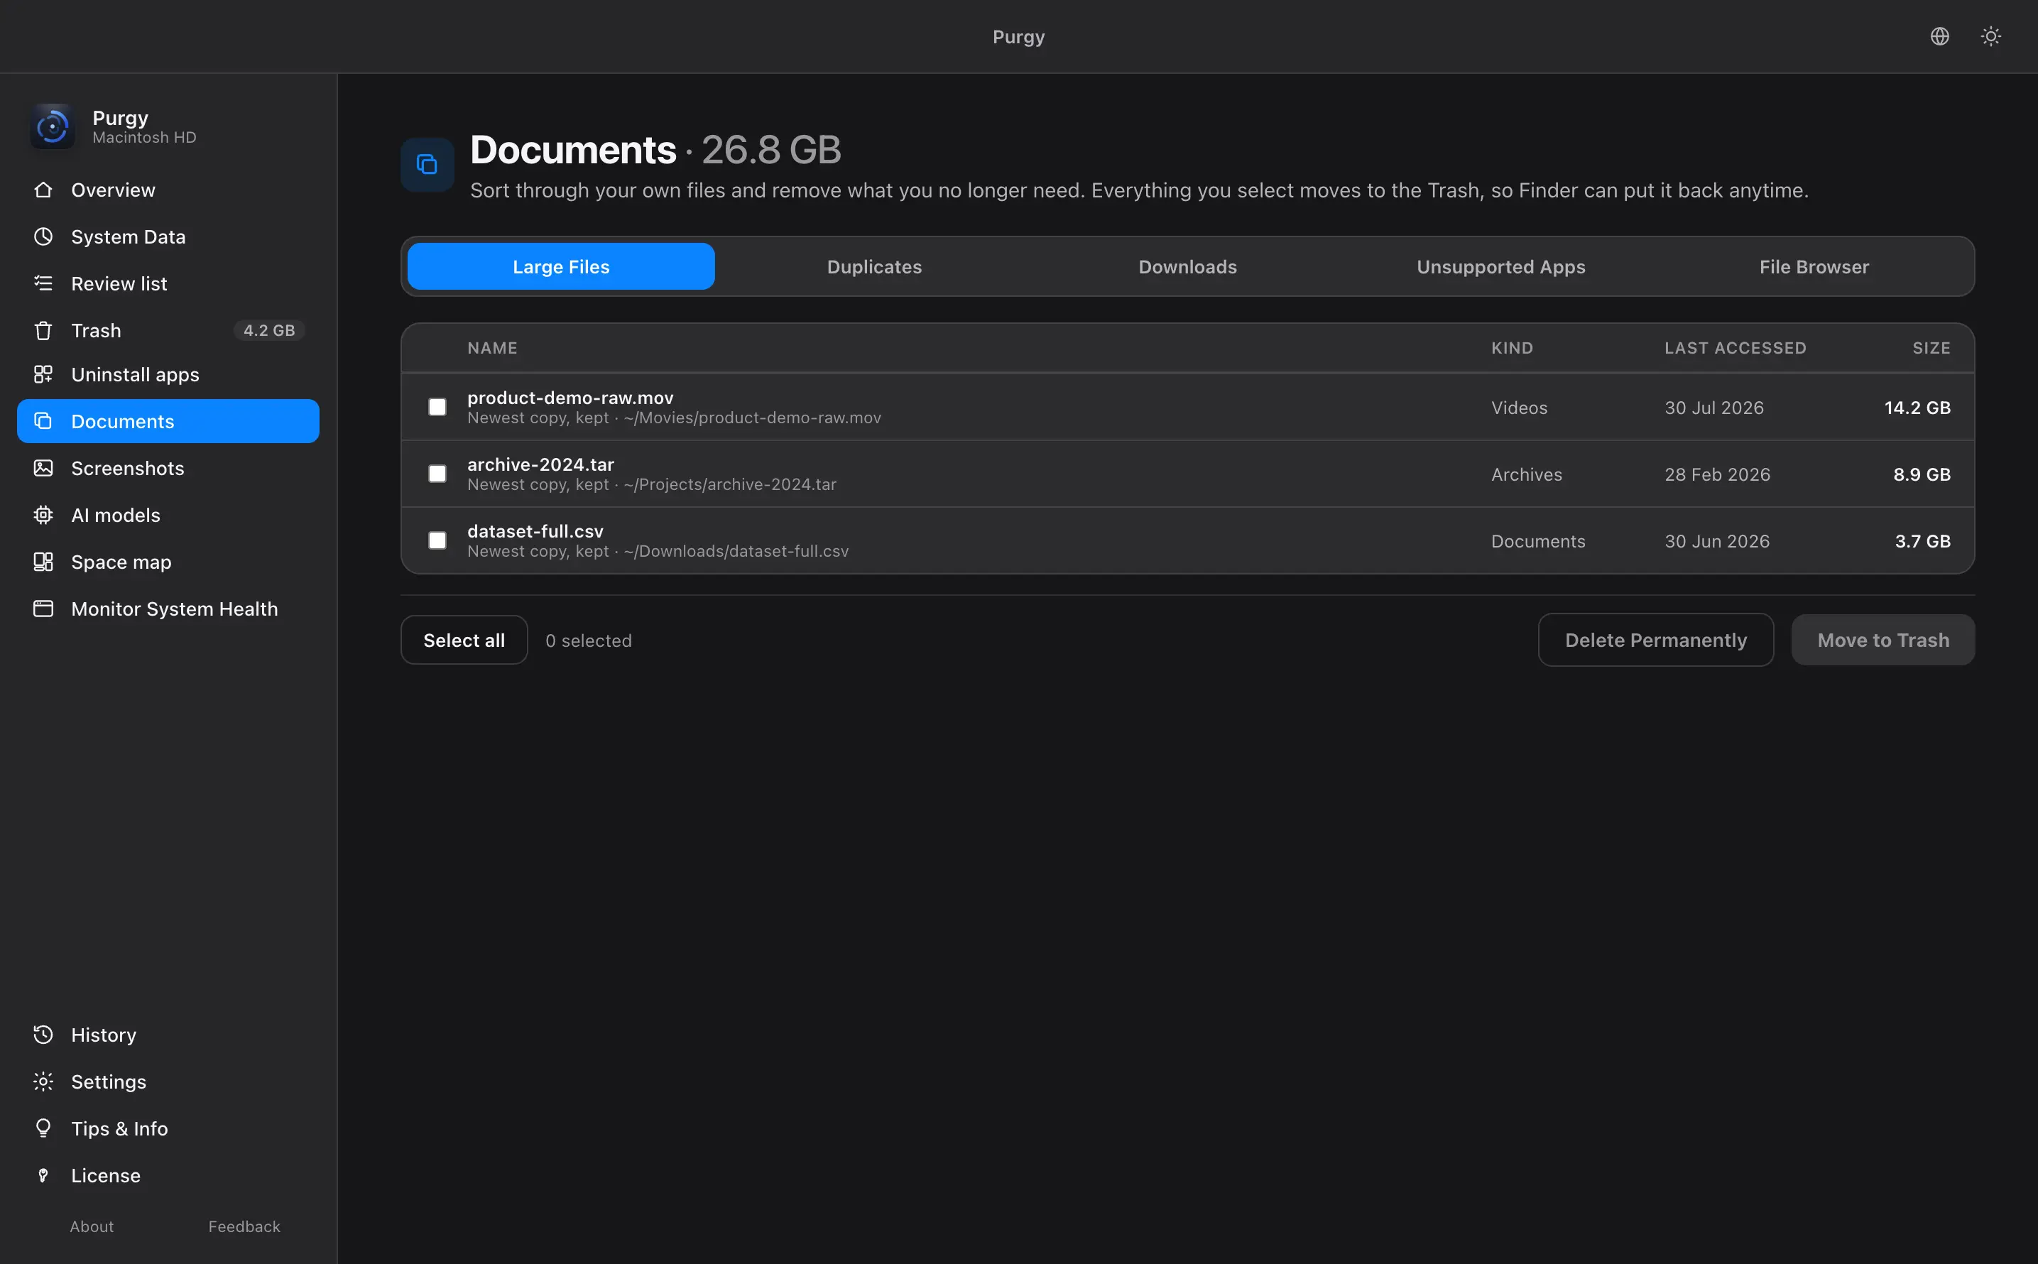Sort by the SIZE column header
This screenshot has width=2038, height=1264.
(1931, 348)
